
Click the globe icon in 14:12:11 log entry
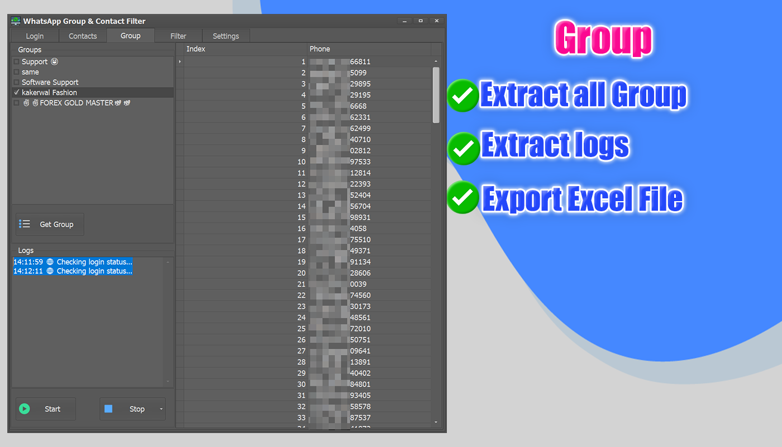50,271
